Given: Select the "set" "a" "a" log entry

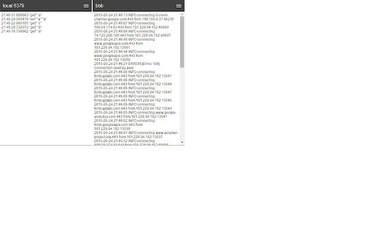Looking at the screenshot, I should click(x=24, y=19).
